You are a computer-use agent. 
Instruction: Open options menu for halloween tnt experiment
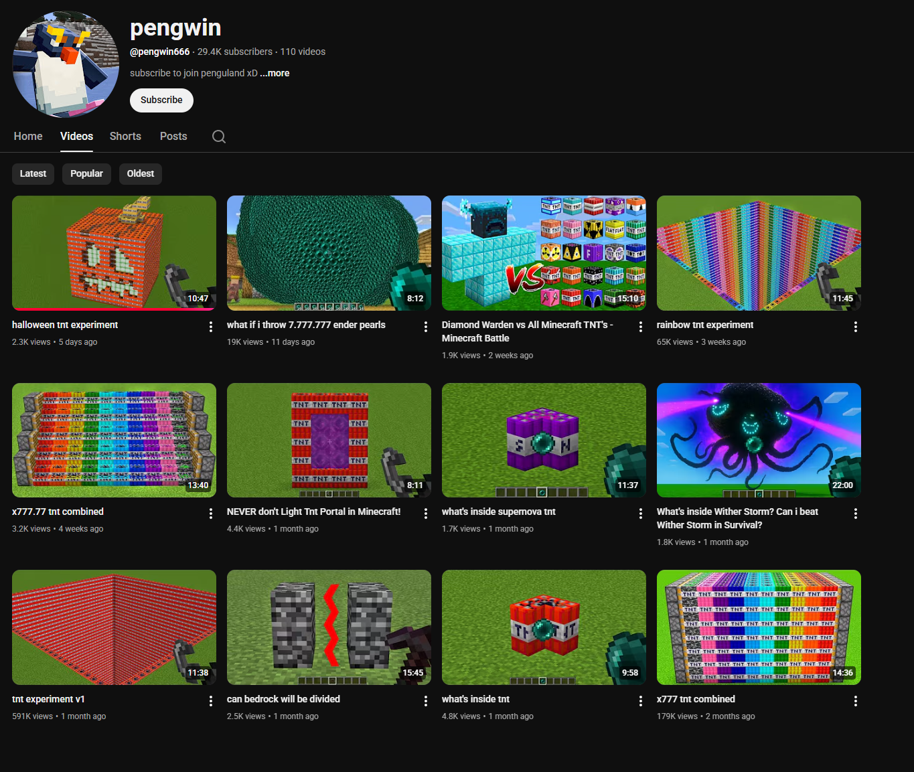pyautogui.click(x=210, y=327)
